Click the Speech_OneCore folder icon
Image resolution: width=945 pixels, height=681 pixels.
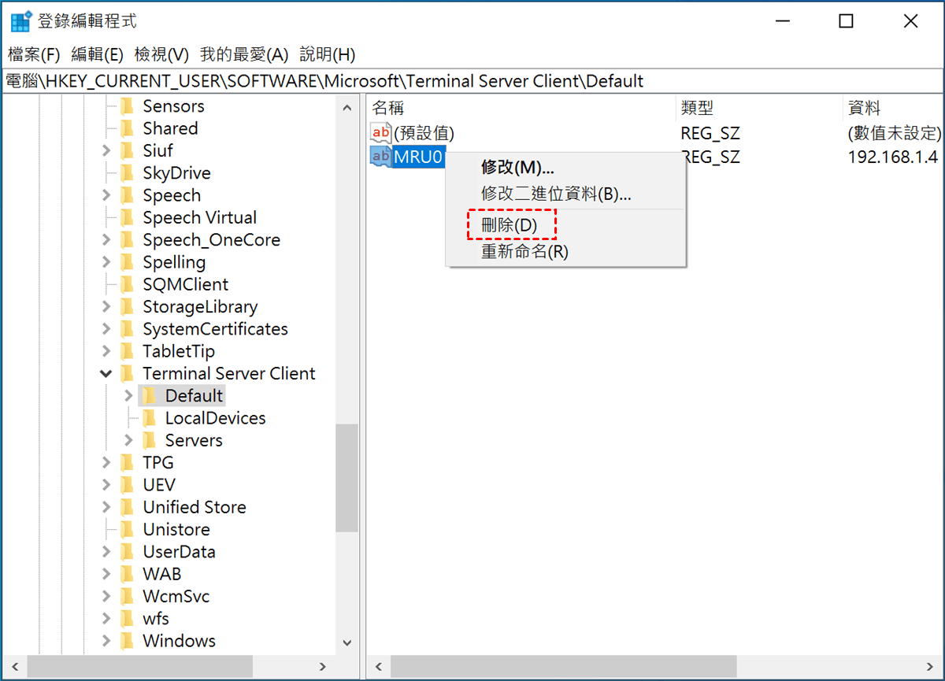pos(127,240)
